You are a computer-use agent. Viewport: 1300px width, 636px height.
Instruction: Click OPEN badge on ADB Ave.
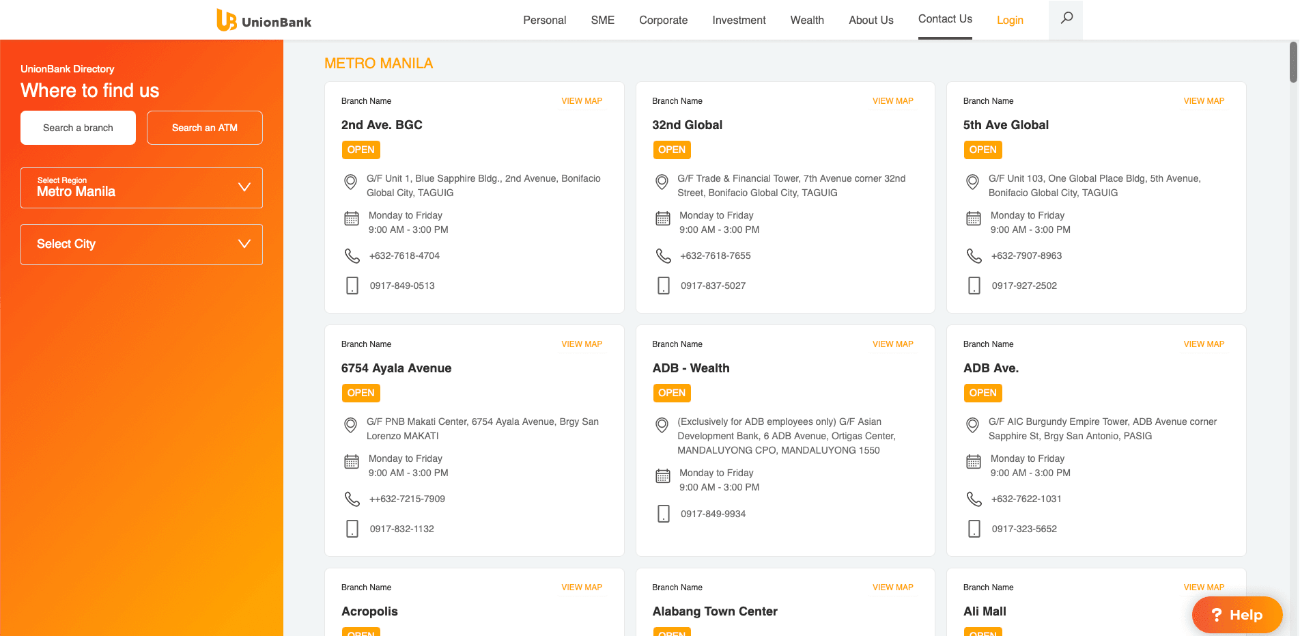(983, 393)
